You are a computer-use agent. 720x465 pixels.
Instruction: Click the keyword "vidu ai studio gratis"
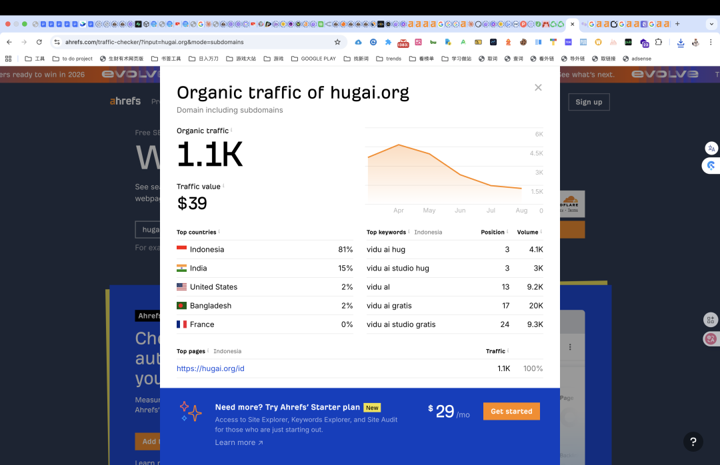pos(401,324)
